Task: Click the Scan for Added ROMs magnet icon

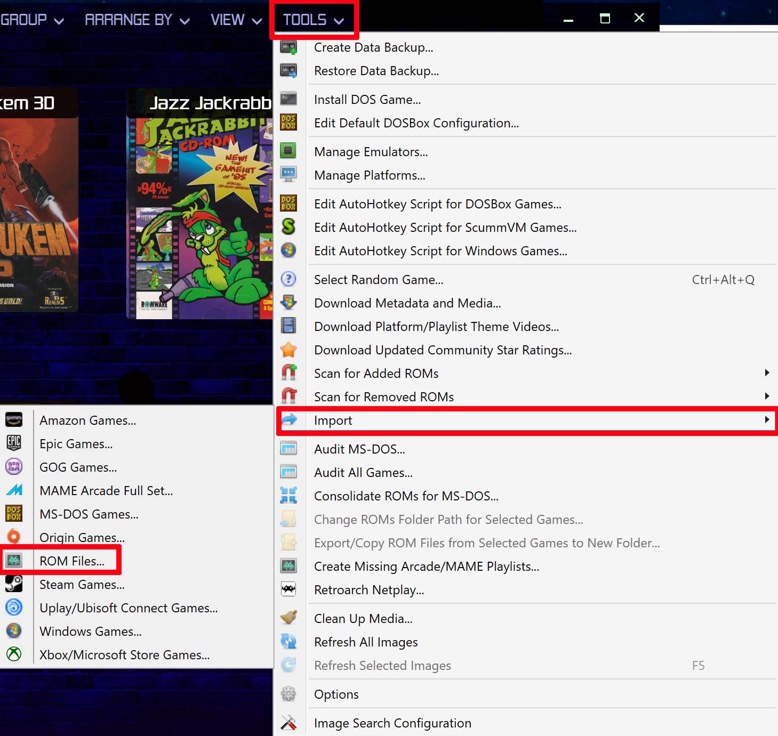Action: pyautogui.click(x=288, y=372)
